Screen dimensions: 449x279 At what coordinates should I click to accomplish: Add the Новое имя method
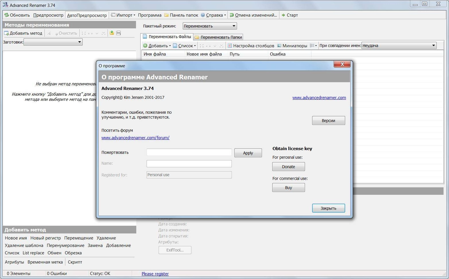pyautogui.click(x=16, y=238)
